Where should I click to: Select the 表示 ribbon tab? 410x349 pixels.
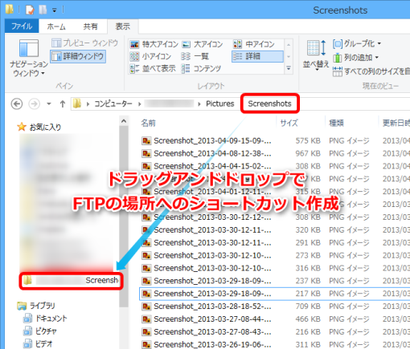[123, 26]
